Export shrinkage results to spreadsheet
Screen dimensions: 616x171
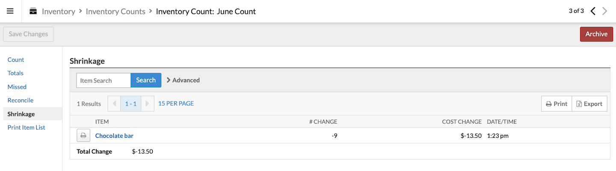click(589, 104)
